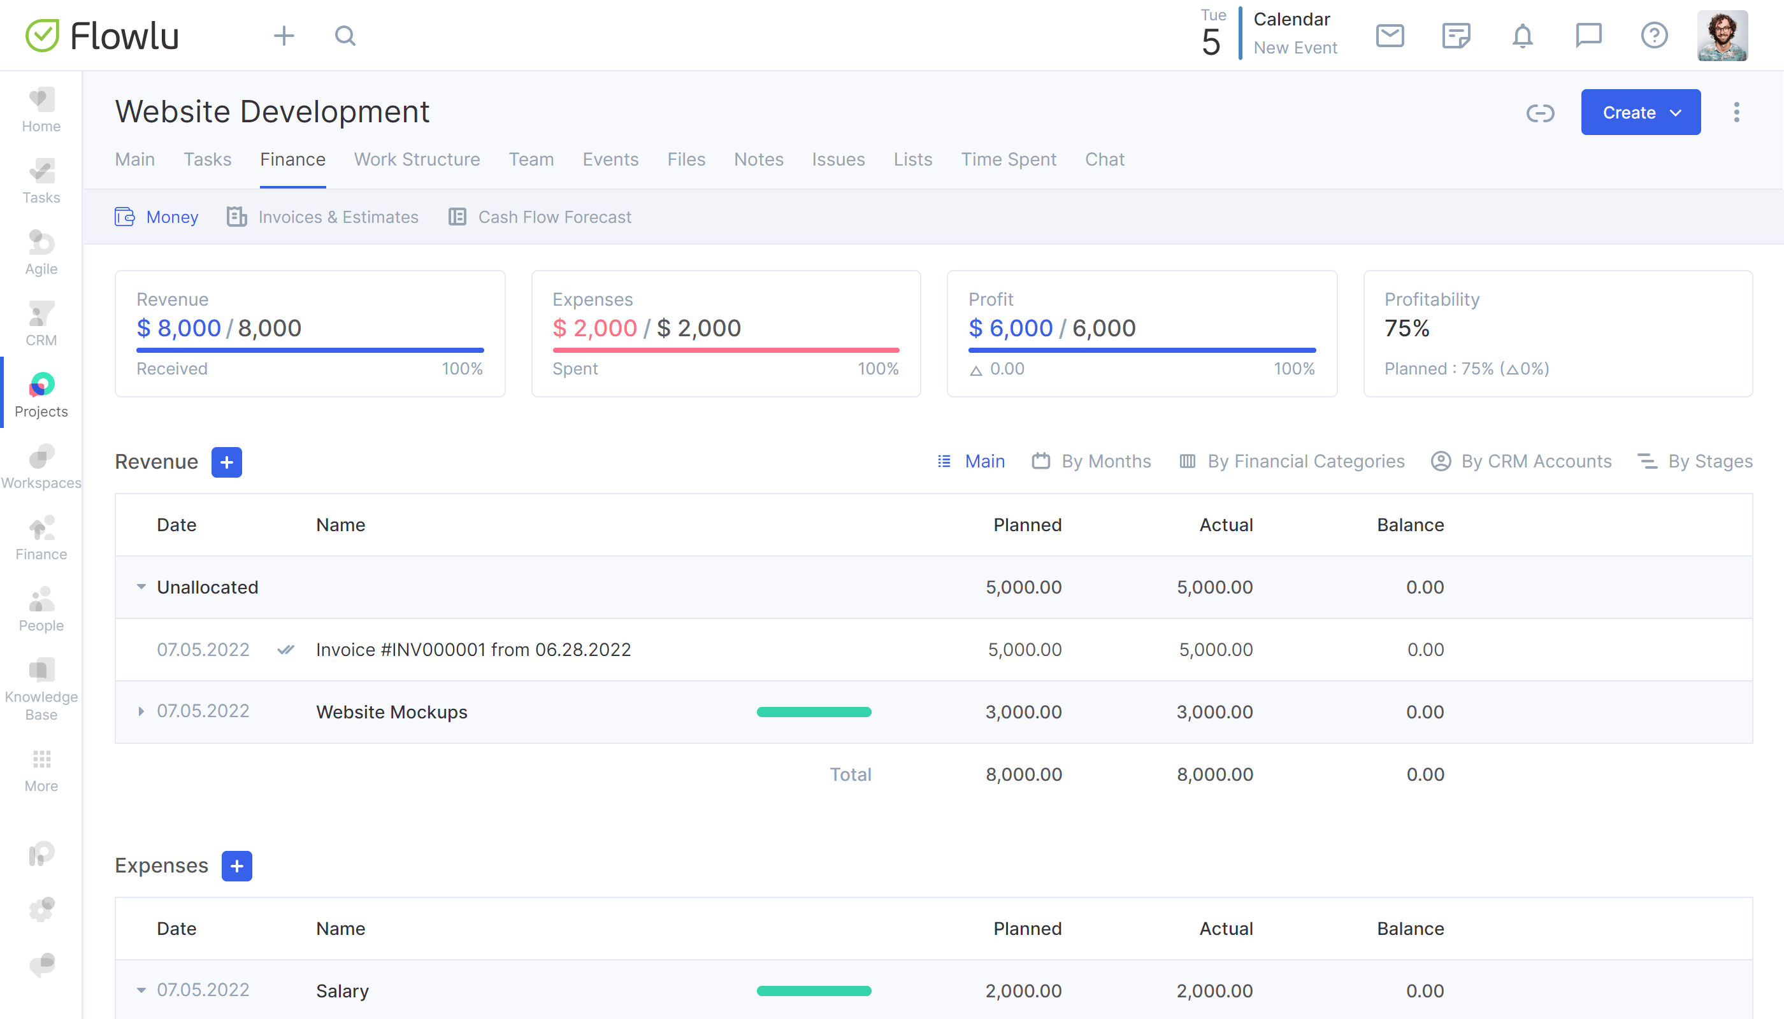Click the Calendar link in header
Viewport: 1784px width, 1019px height.
(x=1291, y=20)
